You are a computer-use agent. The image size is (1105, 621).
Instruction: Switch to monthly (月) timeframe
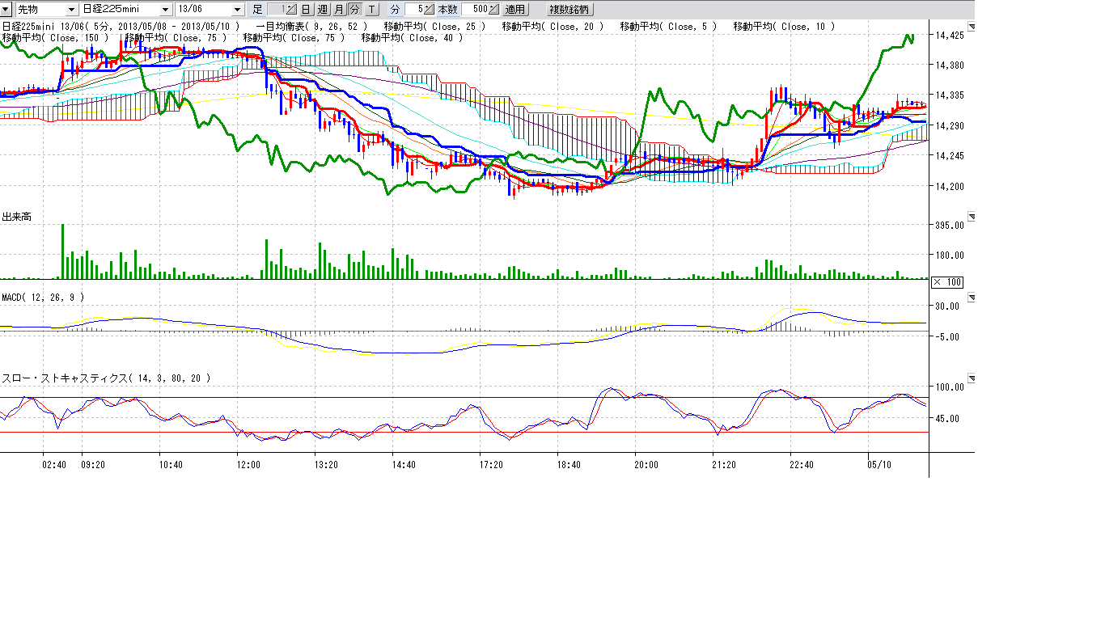(338, 10)
